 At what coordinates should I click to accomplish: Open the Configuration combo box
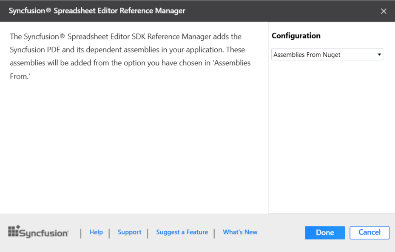[x=327, y=54]
